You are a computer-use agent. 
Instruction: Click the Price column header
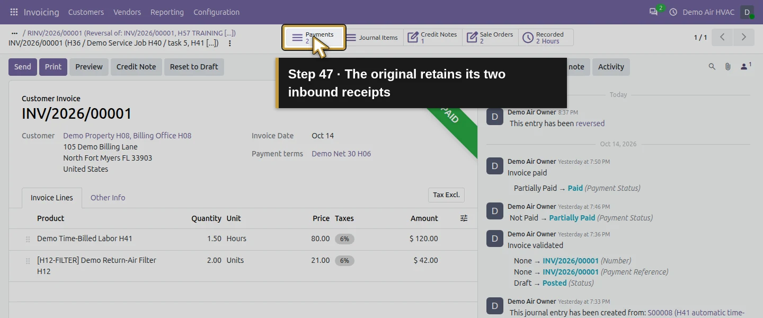click(321, 218)
